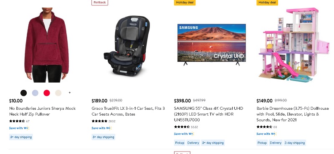Open SAMSUNG 55" Class 4K TV link
This screenshot has width=334, height=154.
point(208,114)
